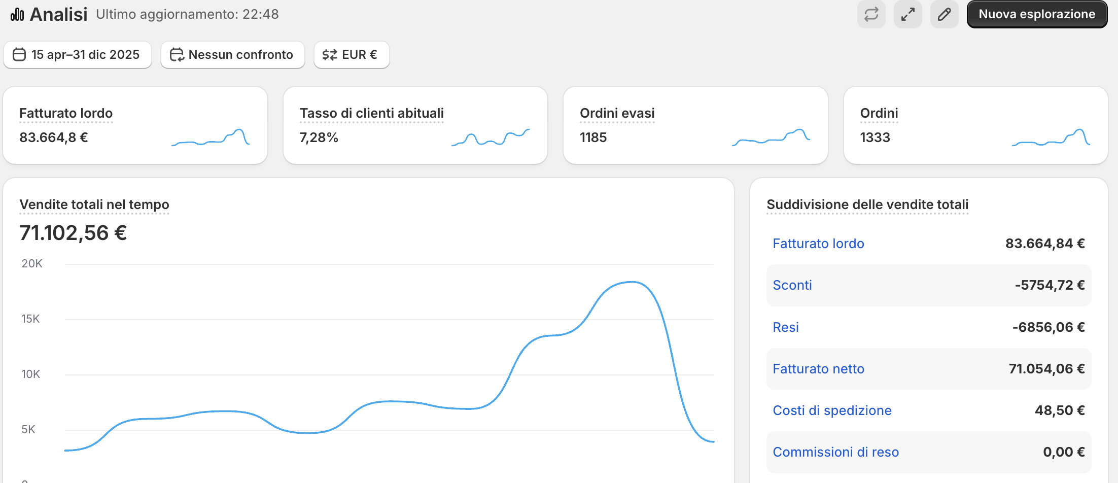Open the Nessun confronto comparison selector
The width and height of the screenshot is (1118, 483).
coord(232,54)
